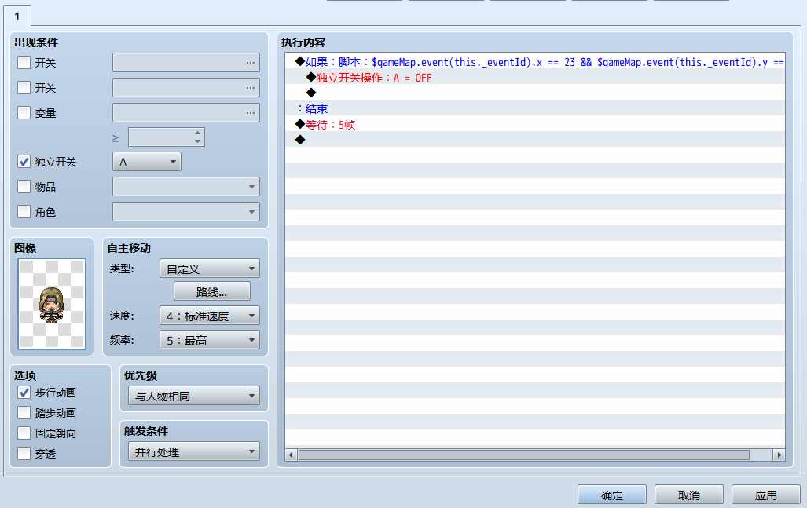
Task: Apply changes with the 应用 button
Action: point(766,495)
